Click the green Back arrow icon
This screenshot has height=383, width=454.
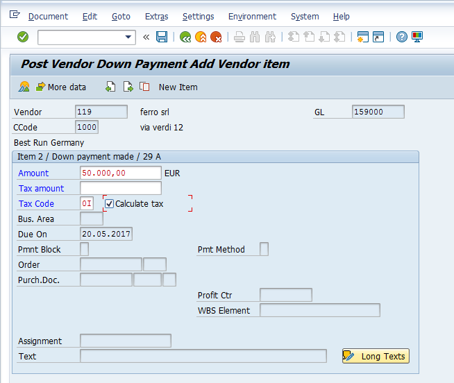pyautogui.click(x=185, y=37)
